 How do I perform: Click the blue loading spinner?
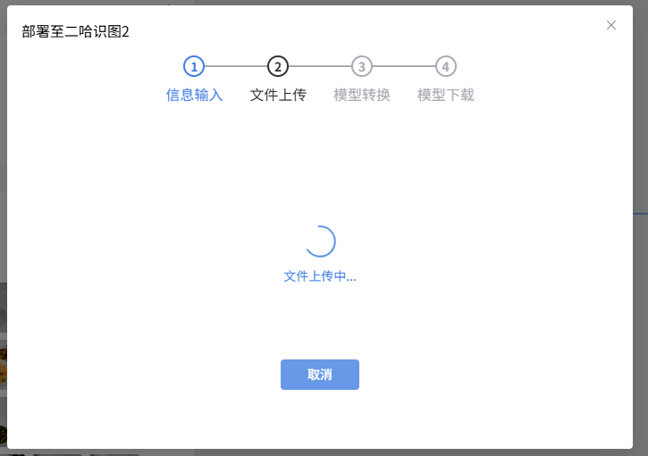pos(320,241)
